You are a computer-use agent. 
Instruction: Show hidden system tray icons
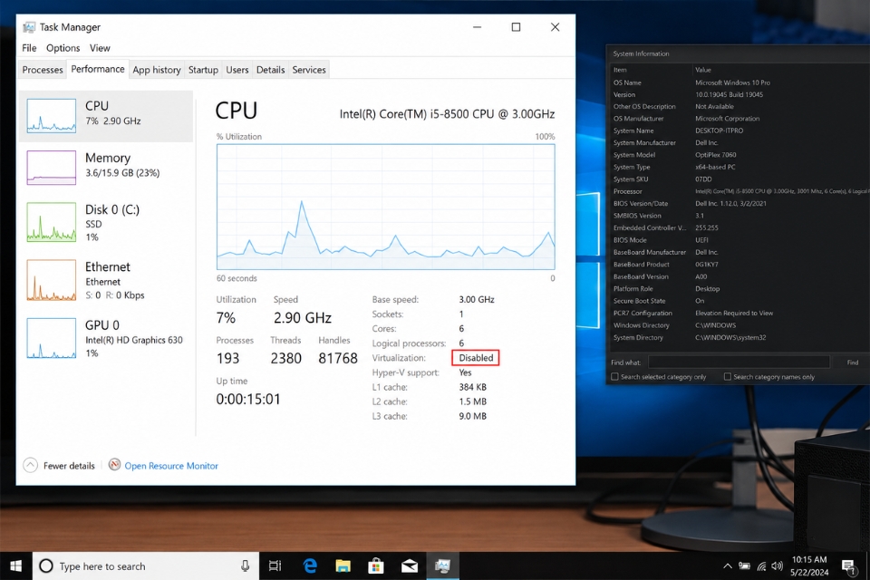tap(728, 566)
